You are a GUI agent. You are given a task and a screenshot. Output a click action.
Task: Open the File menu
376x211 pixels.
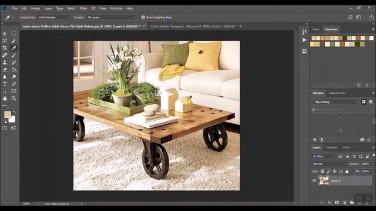(14, 8)
